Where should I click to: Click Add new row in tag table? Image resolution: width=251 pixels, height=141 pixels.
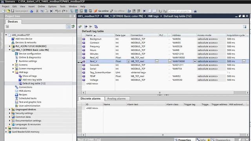tap(92, 83)
